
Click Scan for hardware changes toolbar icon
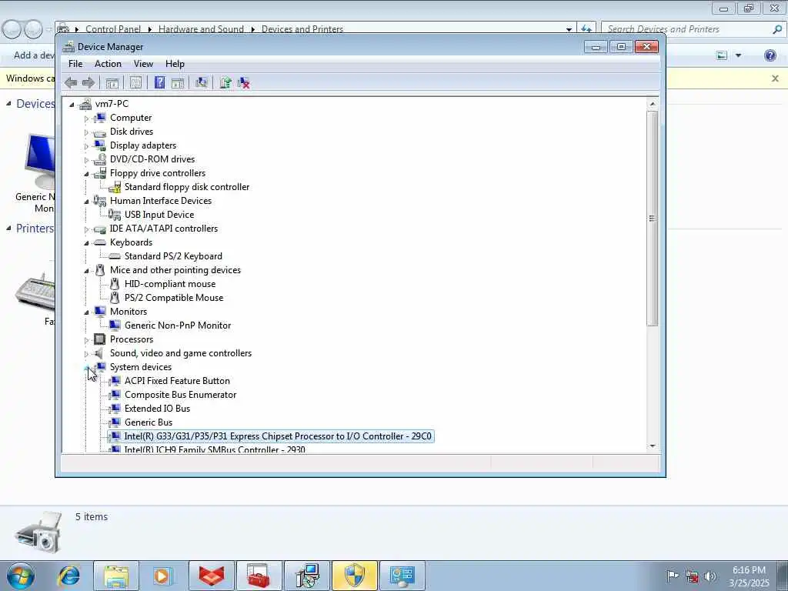(202, 83)
